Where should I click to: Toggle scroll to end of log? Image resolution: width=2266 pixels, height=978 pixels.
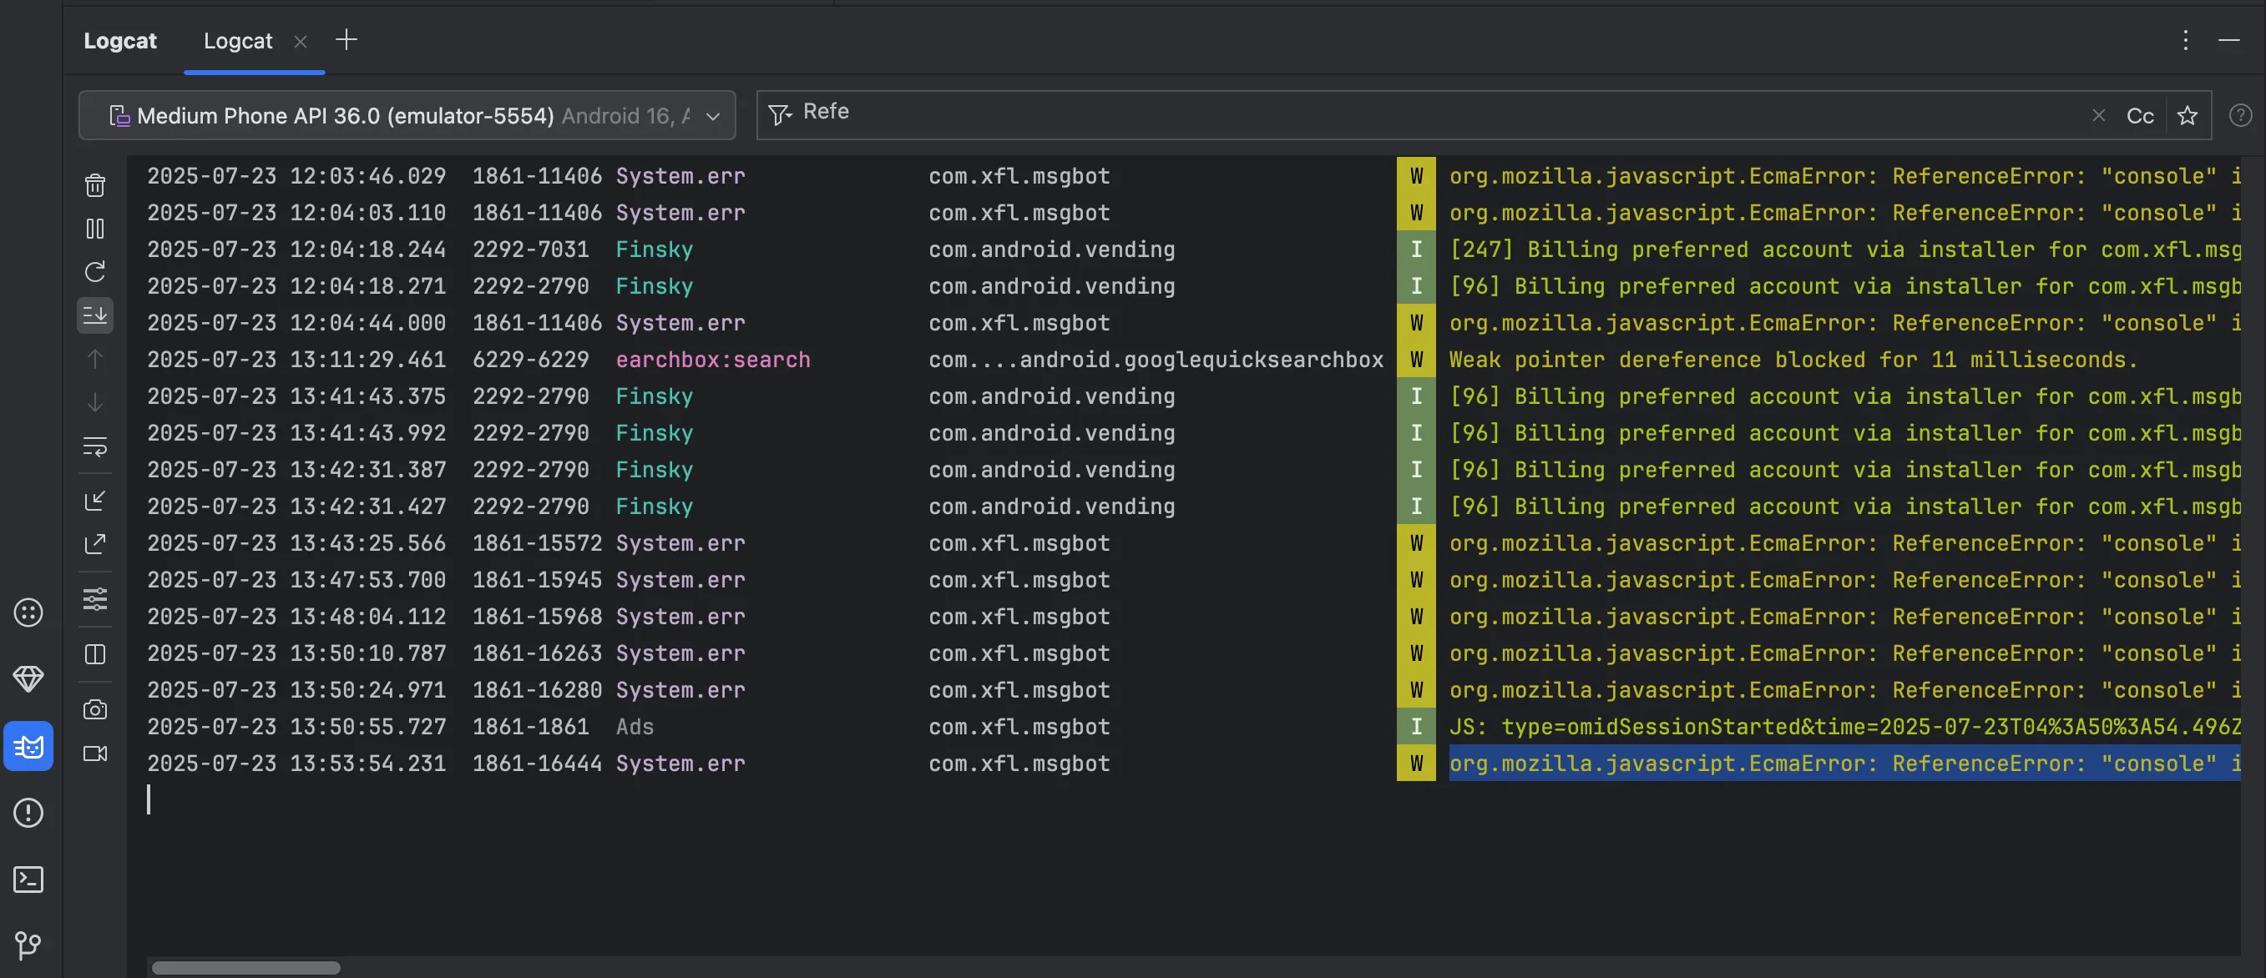[x=95, y=315]
